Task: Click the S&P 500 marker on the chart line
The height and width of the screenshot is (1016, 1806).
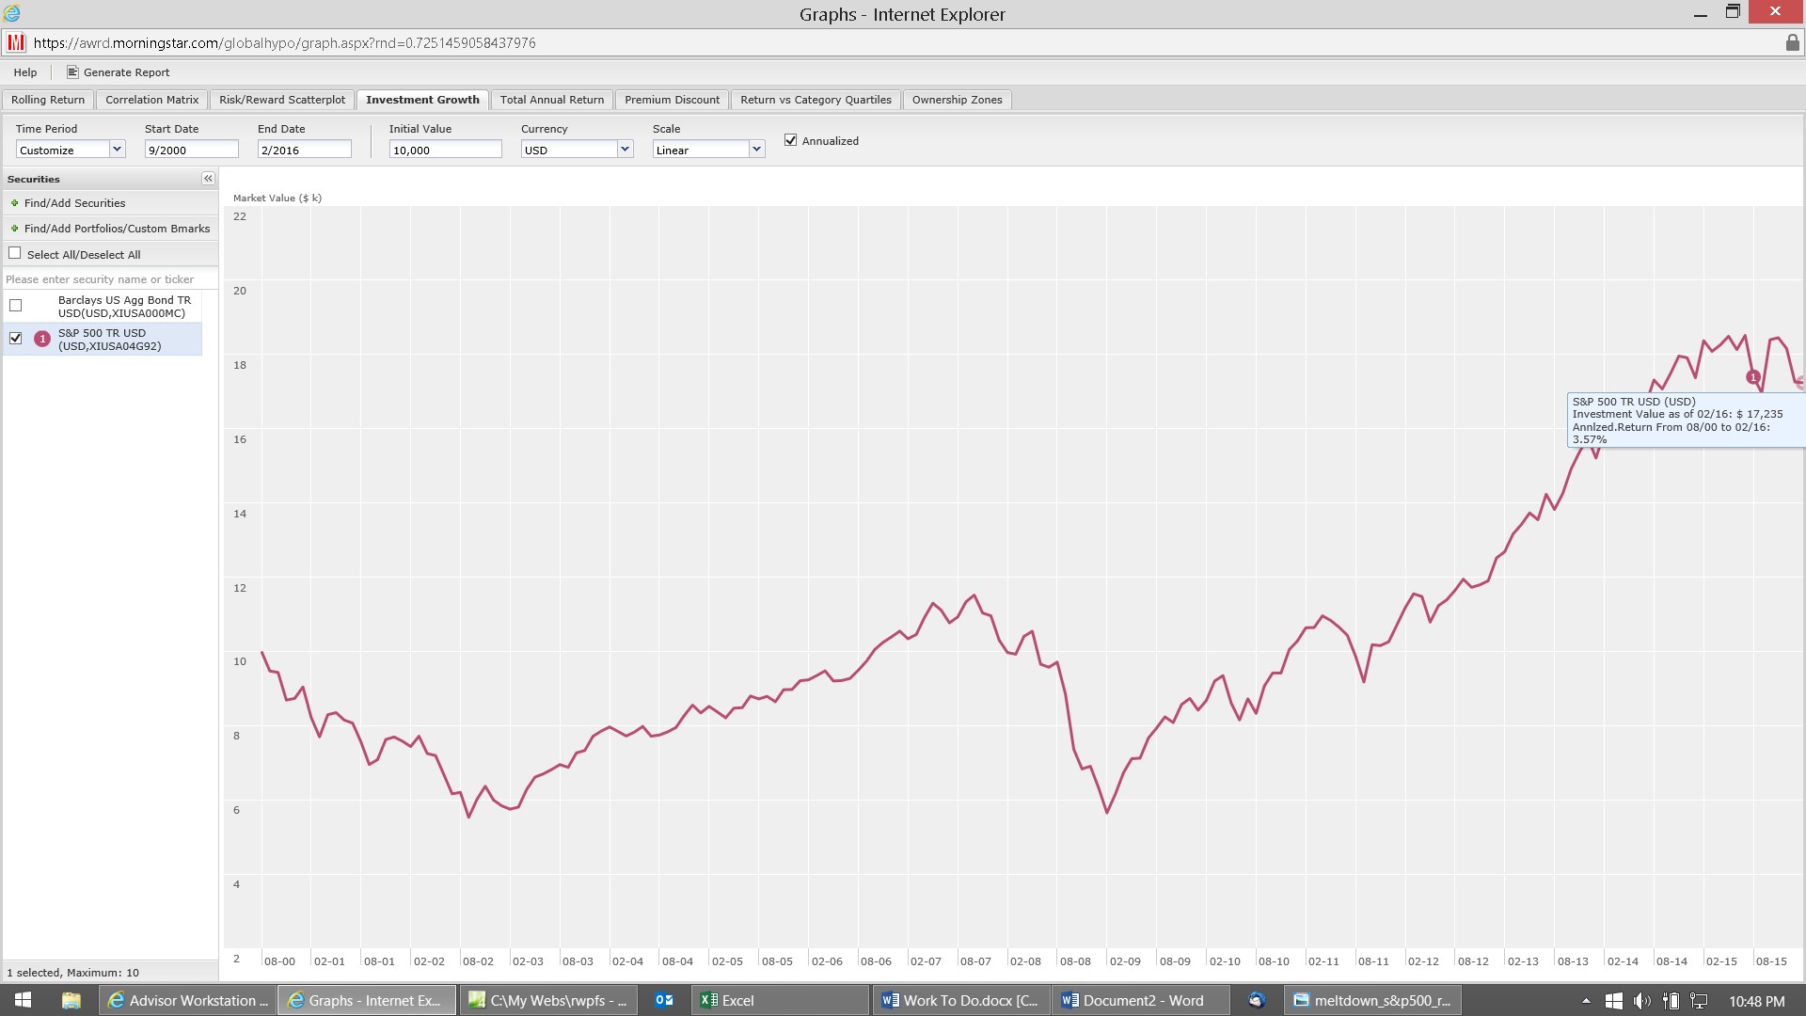Action: click(x=1752, y=377)
